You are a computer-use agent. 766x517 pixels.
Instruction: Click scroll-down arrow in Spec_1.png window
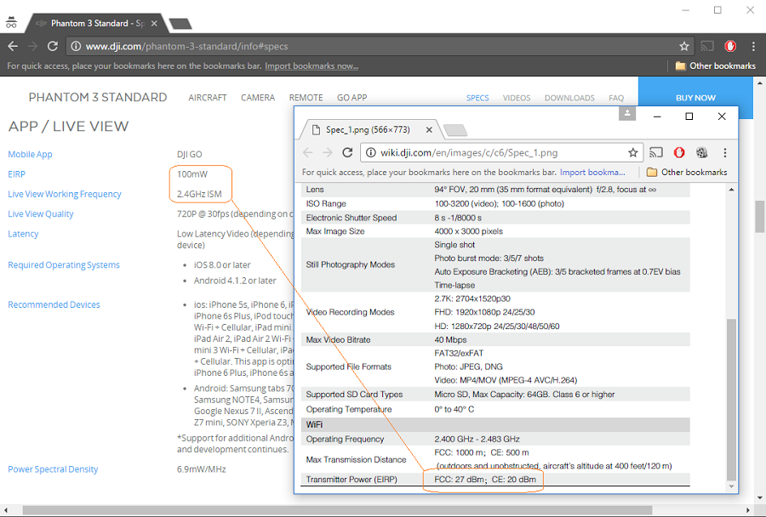coord(731,486)
